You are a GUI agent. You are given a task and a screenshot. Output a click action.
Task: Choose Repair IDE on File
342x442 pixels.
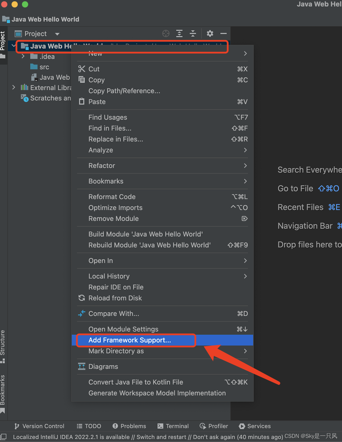click(162, 287)
